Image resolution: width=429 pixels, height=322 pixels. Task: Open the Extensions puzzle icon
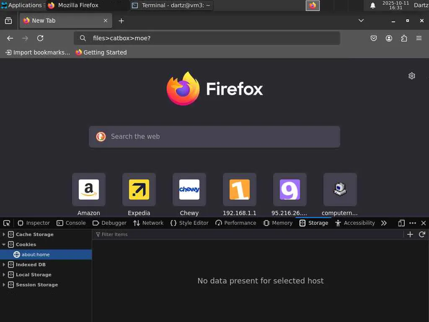[404, 38]
